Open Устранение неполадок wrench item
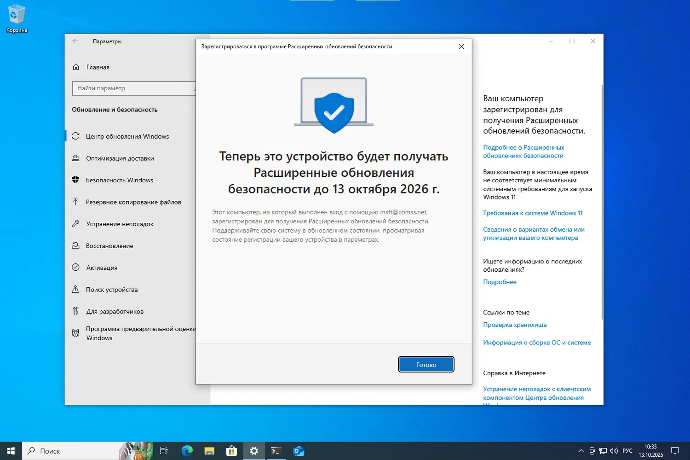Viewport: 690px width, 460px height. 119,224
